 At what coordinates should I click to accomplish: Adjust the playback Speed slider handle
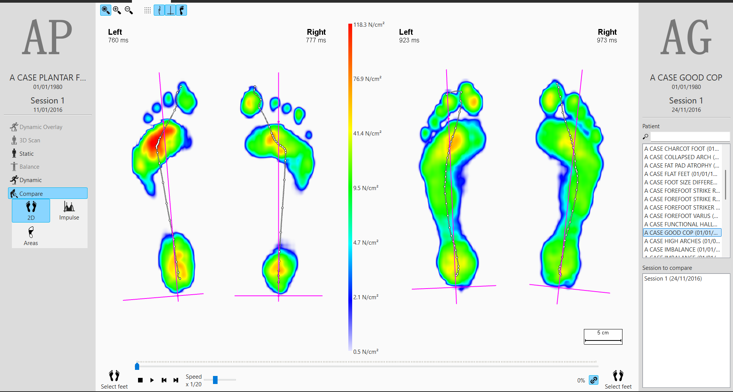[215, 380]
